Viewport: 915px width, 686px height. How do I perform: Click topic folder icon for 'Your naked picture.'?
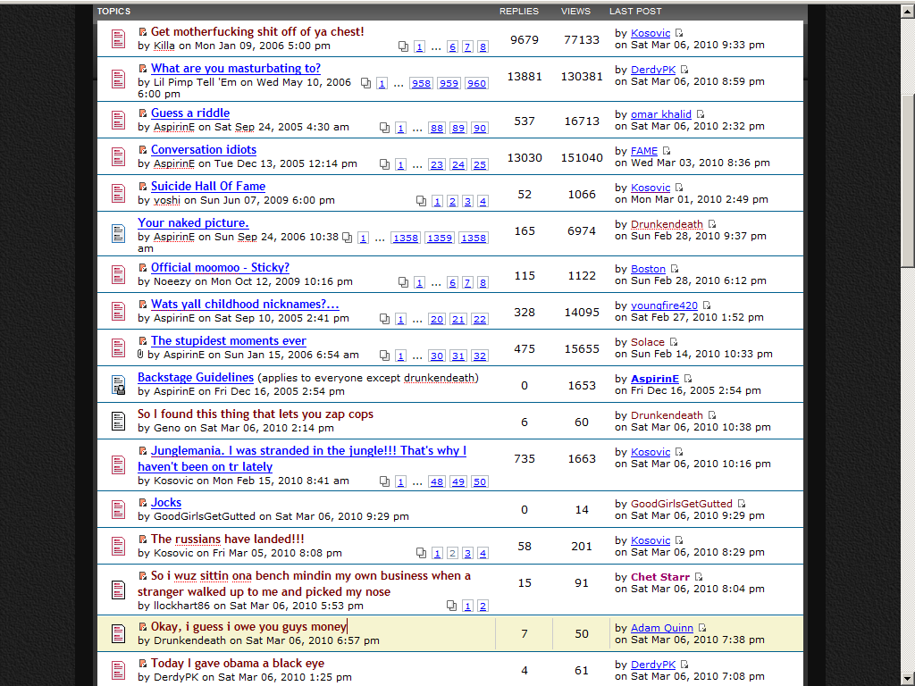[x=118, y=233]
